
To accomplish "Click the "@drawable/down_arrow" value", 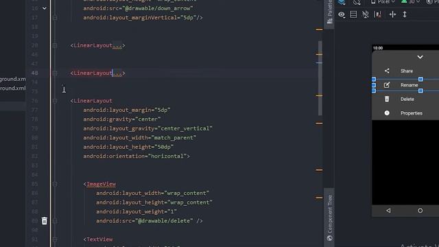I will 158,8.
